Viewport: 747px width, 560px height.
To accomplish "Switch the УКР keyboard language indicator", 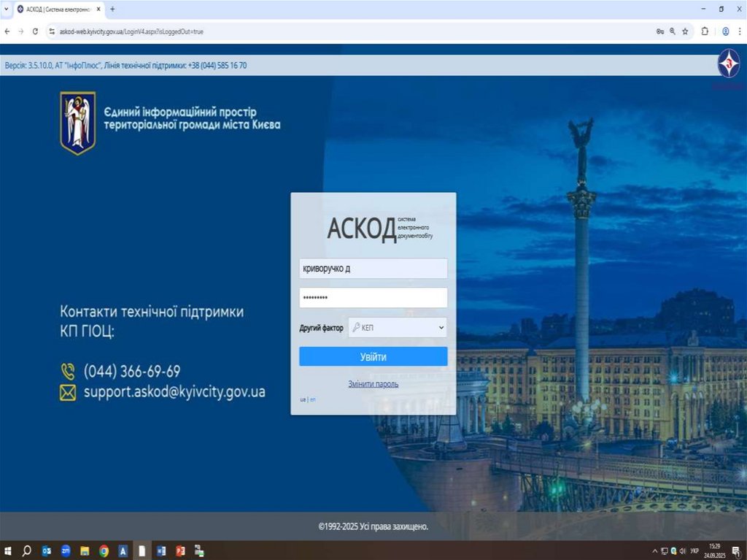I will [694, 551].
